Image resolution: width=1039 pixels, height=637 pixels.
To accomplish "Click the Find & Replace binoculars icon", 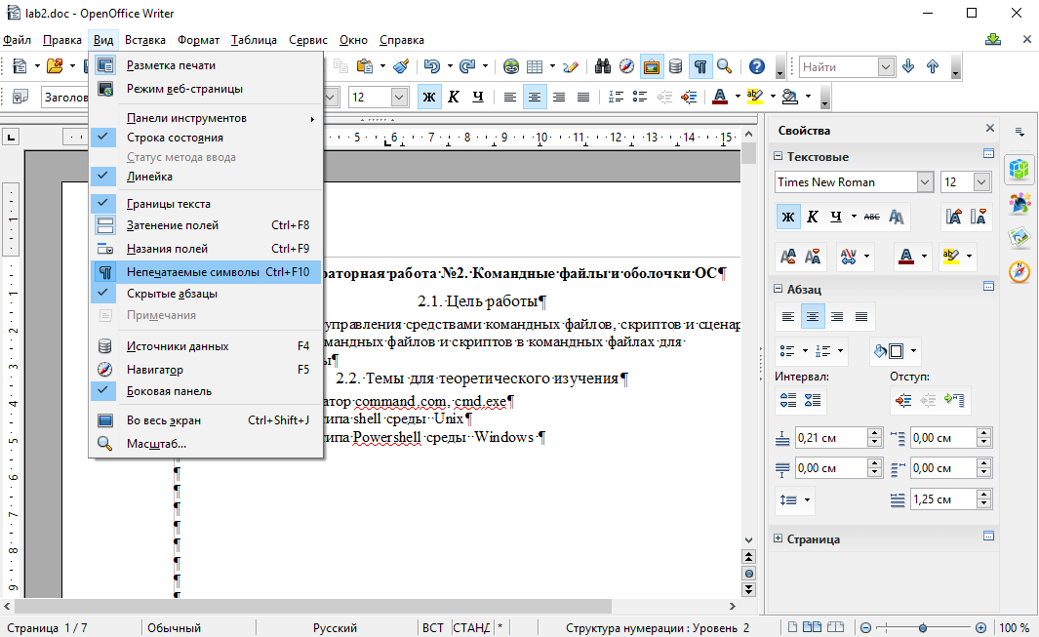I will coord(603,66).
